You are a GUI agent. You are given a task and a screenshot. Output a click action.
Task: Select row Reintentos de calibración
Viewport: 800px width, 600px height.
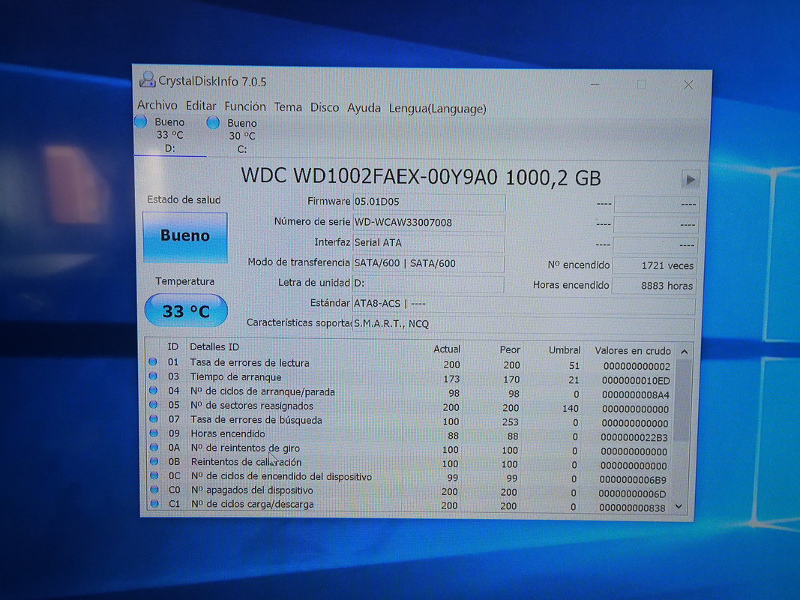coord(411,463)
